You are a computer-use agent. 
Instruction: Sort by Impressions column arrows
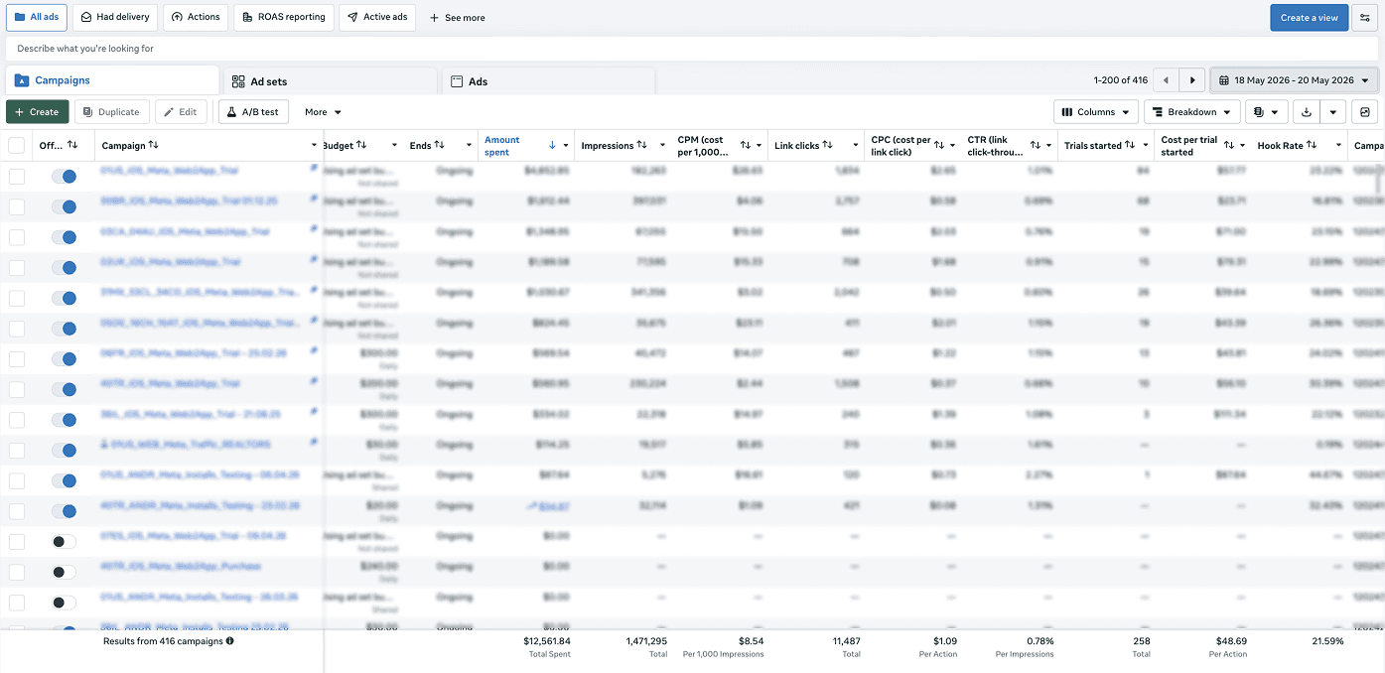click(x=641, y=146)
